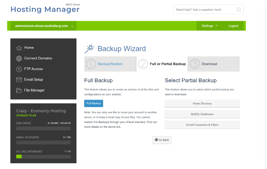The image size is (267, 169).
Task: Click the Disk Space usage bar
Action: point(44,129)
